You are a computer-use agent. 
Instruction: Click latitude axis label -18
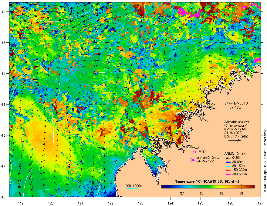[x=3, y=197]
